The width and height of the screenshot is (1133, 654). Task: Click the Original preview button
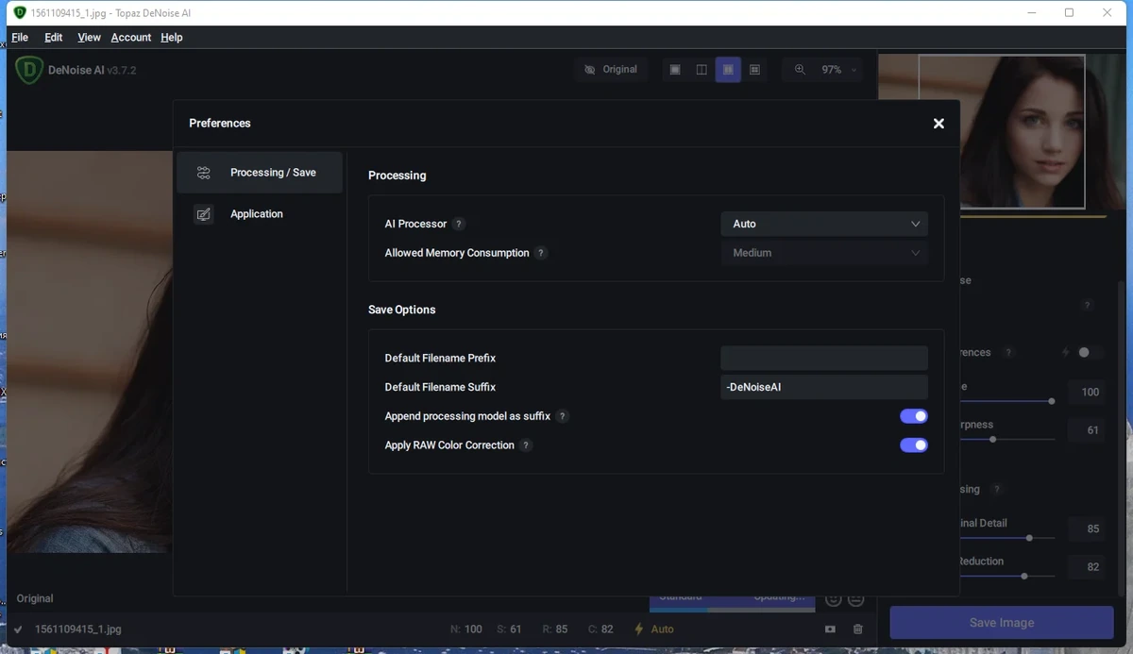click(x=611, y=70)
